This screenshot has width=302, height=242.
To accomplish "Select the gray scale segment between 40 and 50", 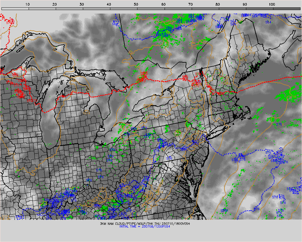I will click(124, 9).
